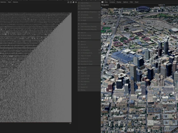Click the lock icon in UV editor header

coord(71,2)
